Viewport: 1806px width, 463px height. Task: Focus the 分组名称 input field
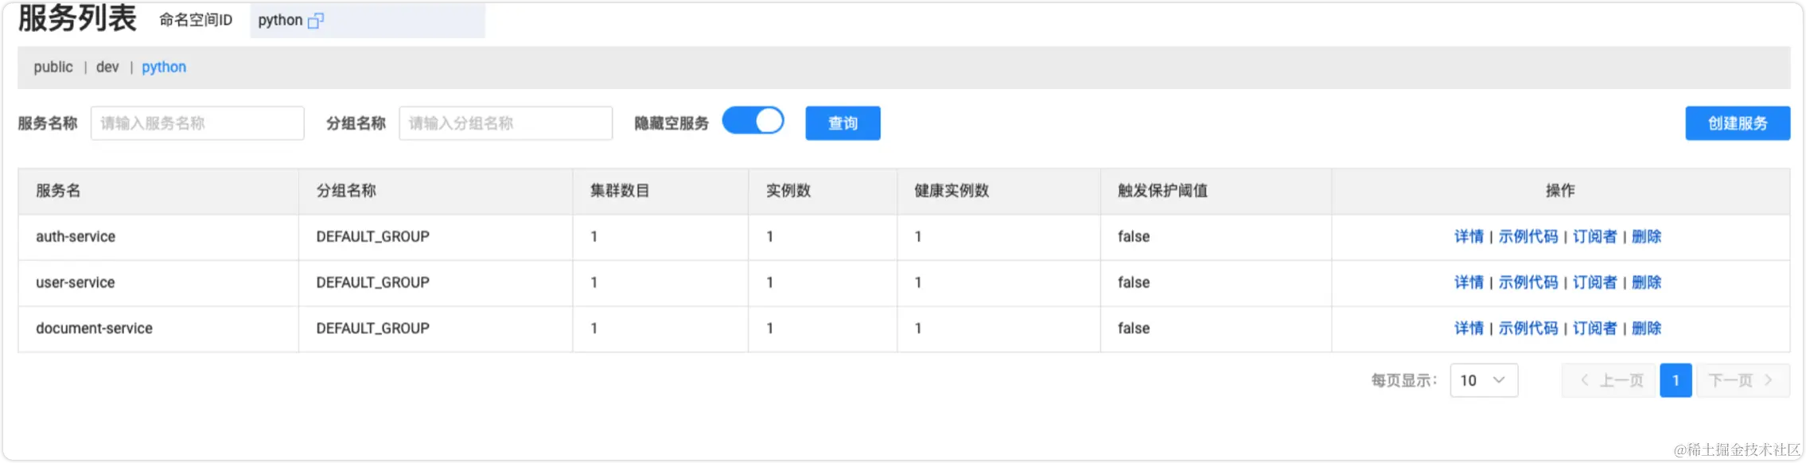[x=505, y=123]
